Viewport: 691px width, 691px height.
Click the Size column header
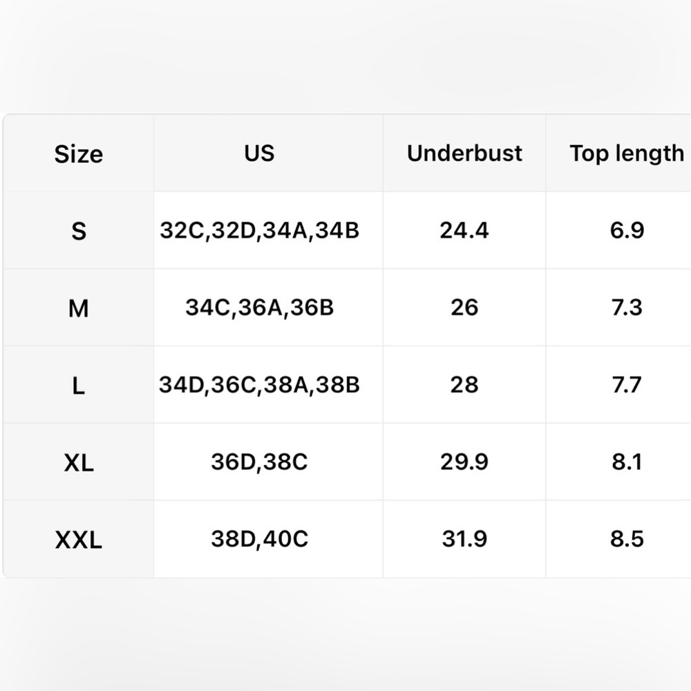[79, 154]
